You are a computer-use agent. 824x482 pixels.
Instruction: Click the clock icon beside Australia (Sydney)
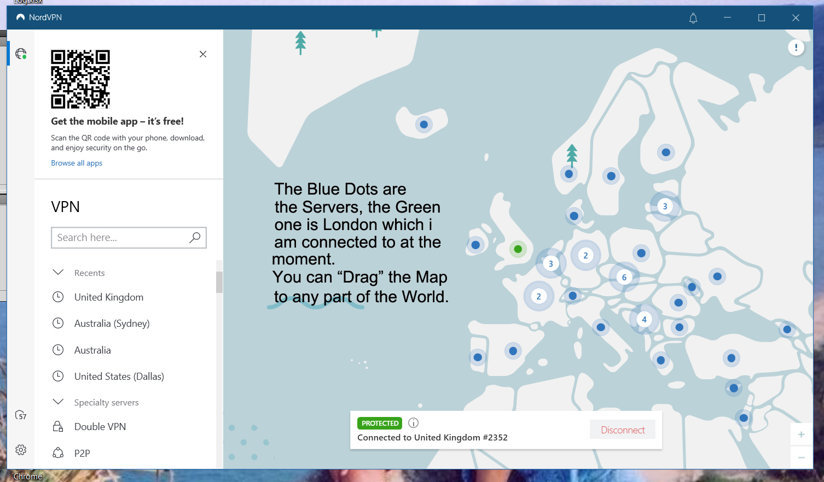(x=58, y=323)
